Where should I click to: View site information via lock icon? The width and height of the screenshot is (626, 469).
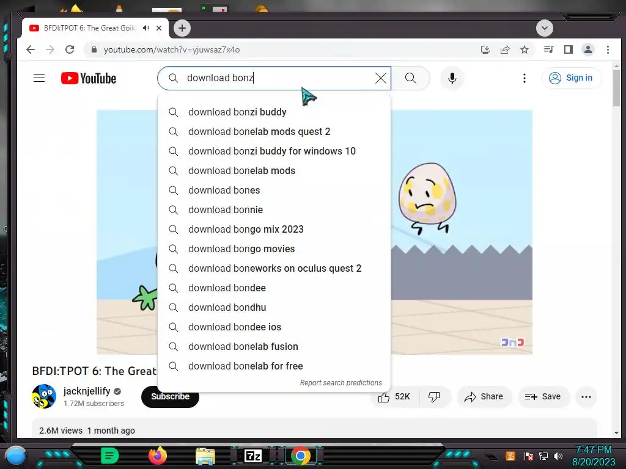[x=94, y=49]
